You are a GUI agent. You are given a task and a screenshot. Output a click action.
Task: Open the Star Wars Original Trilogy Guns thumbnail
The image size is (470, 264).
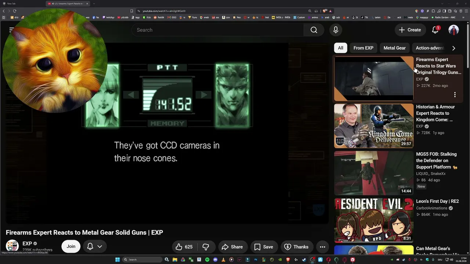coord(373,78)
